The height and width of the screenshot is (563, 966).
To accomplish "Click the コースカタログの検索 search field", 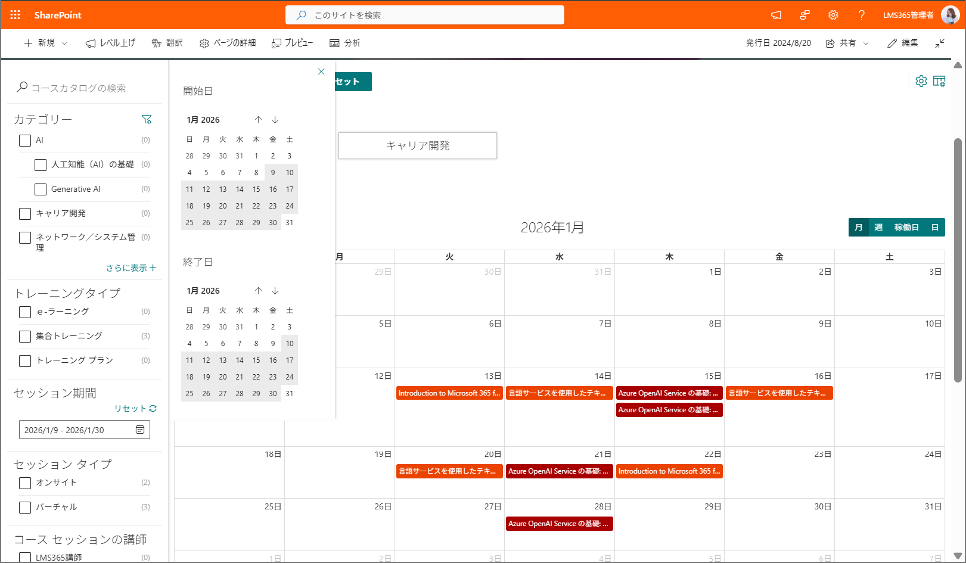I will (85, 88).
